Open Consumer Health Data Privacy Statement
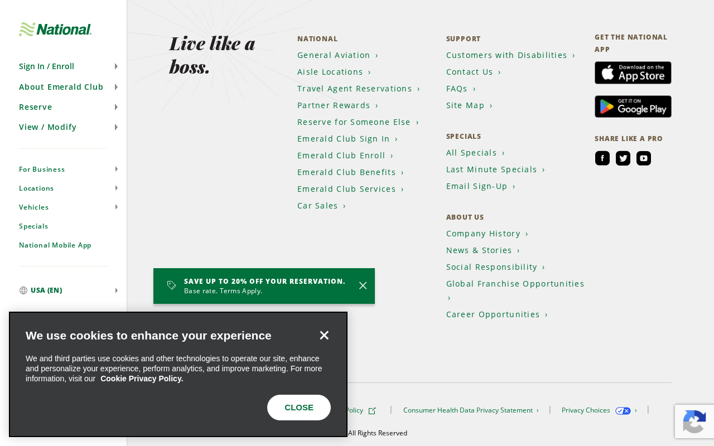The height and width of the screenshot is (446, 714). coord(471,410)
